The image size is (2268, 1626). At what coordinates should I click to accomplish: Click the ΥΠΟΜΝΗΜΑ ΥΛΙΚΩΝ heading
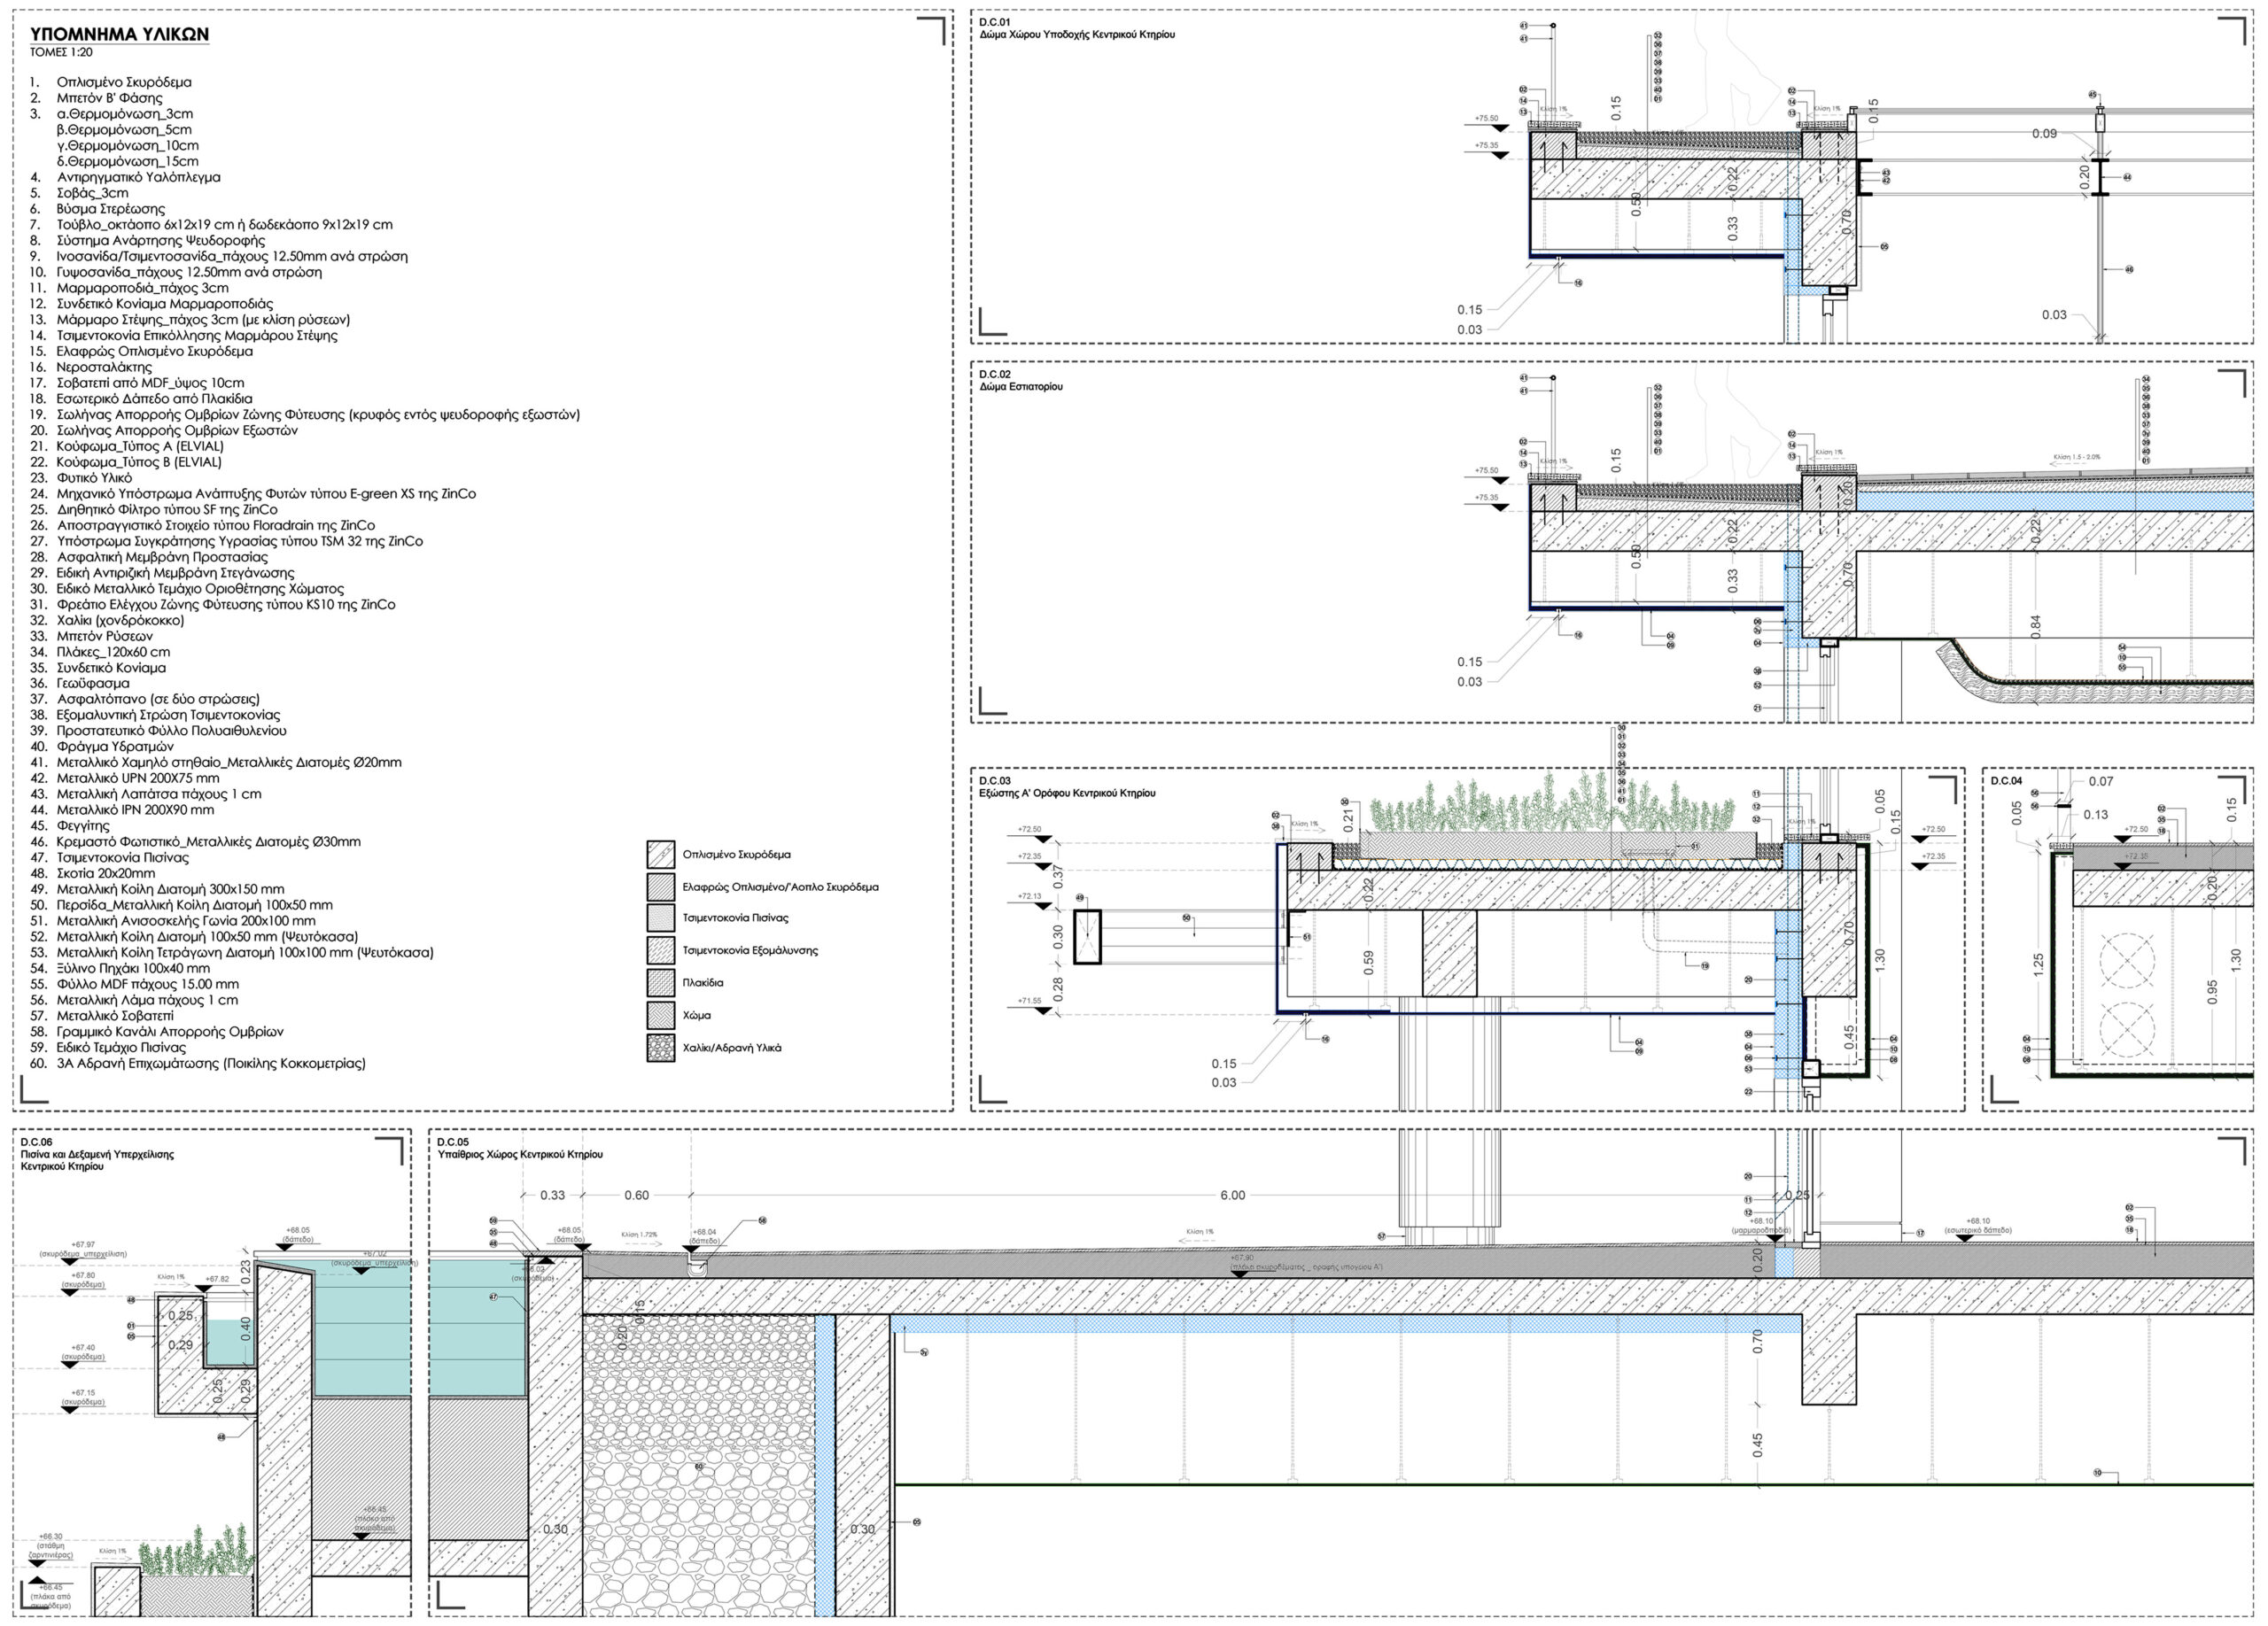point(119,34)
